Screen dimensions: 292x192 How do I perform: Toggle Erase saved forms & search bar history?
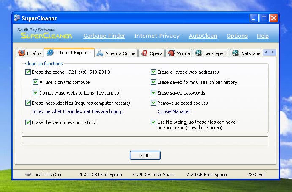(x=153, y=82)
